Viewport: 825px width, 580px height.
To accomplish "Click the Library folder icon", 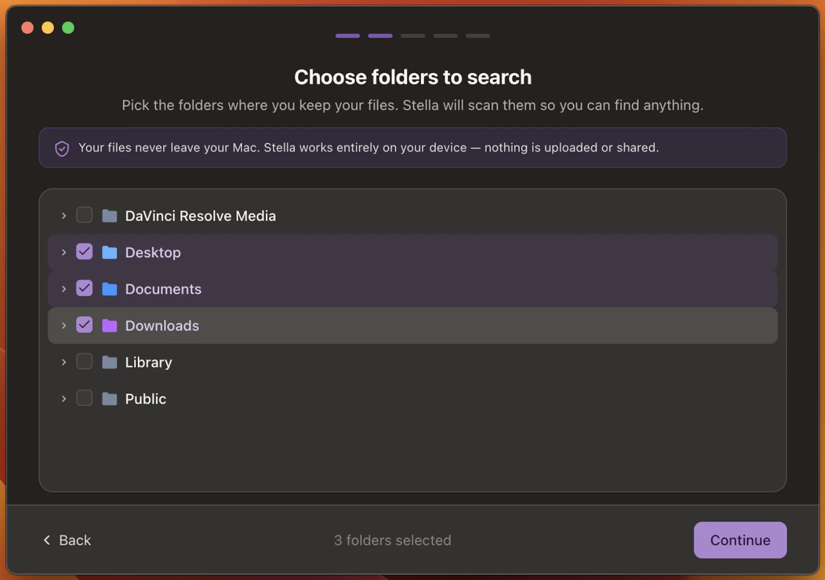I will (109, 362).
